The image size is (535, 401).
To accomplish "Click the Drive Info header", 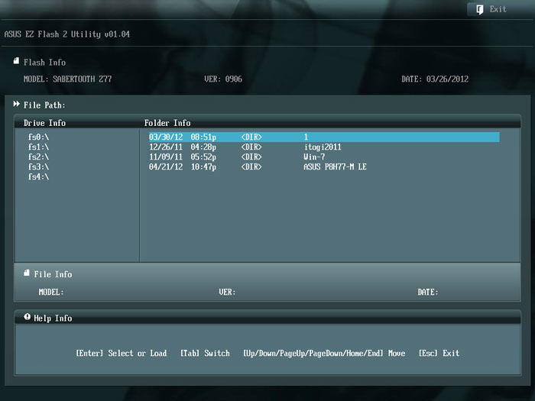I will (44, 123).
